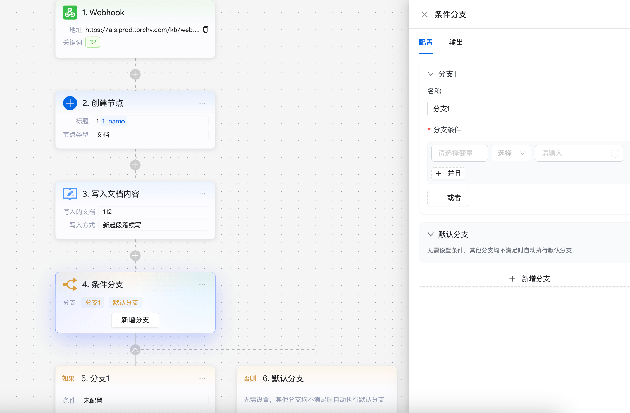This screenshot has height=413, width=630.
Task: Click the green Webhook node icon
Action: point(70,12)
